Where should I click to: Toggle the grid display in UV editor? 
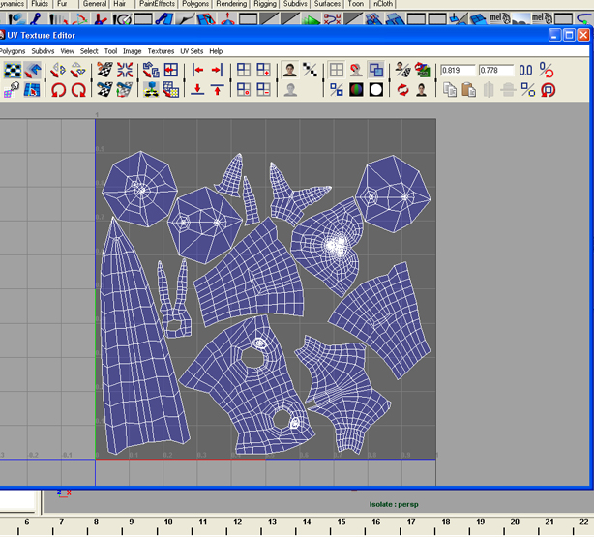(x=336, y=71)
